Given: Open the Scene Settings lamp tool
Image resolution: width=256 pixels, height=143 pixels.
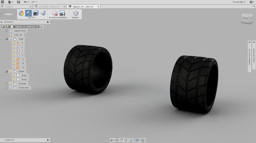Looking at the screenshot, I should (28, 13).
